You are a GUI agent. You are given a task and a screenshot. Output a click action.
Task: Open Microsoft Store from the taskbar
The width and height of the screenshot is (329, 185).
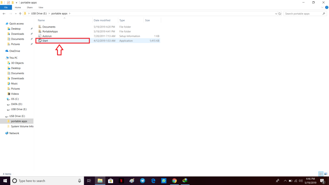coord(111,181)
